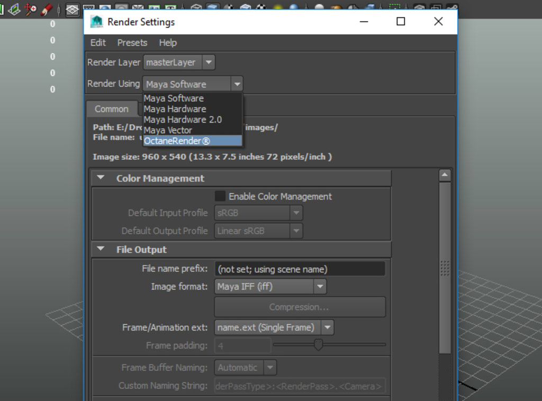The height and width of the screenshot is (401, 542).
Task: Select the red paint brush icon
Action: [47, 10]
